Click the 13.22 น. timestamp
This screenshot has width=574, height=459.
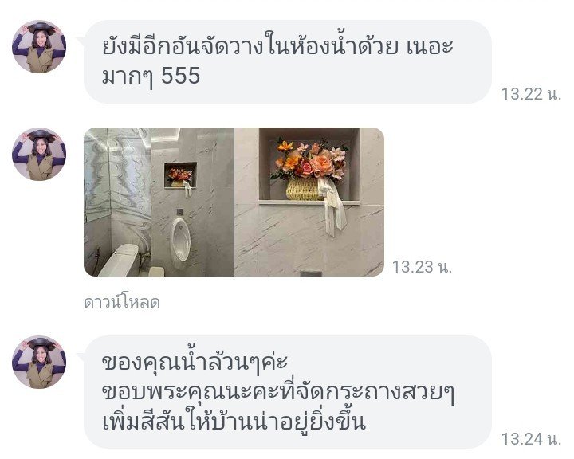point(531,94)
